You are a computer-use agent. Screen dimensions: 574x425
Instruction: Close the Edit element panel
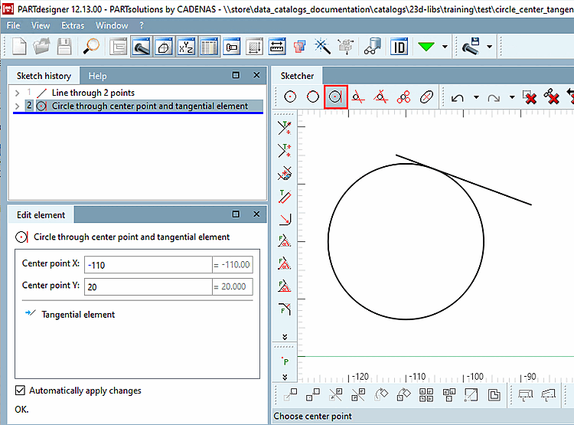click(x=256, y=214)
